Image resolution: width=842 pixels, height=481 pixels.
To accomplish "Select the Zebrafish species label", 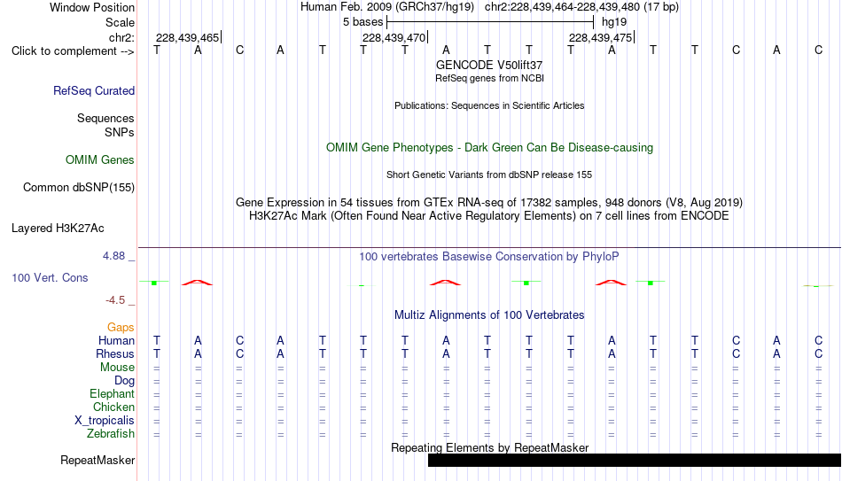I will click(111, 434).
